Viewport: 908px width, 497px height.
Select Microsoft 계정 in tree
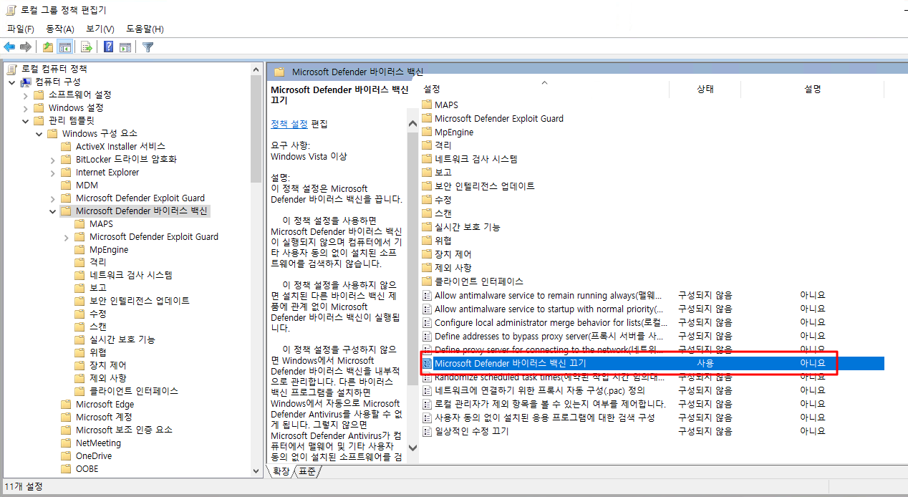point(104,417)
